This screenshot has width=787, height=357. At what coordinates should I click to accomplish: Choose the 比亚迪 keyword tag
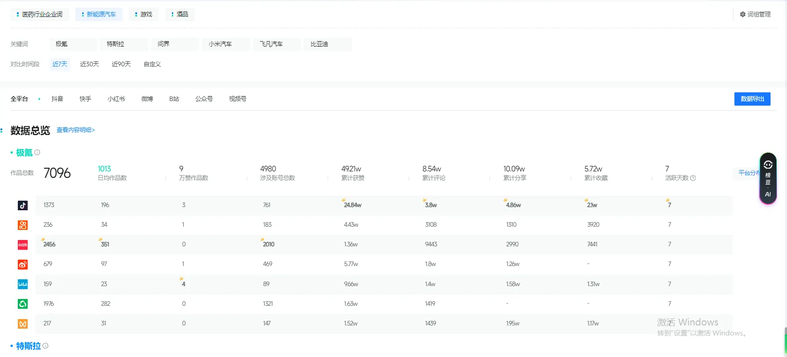coord(328,44)
